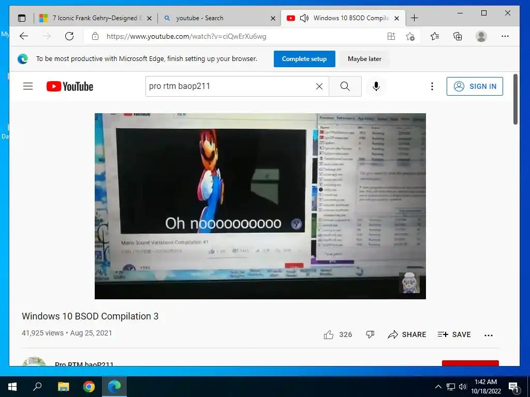Search YouTube with your voice
The width and height of the screenshot is (530, 397).
coord(376,86)
